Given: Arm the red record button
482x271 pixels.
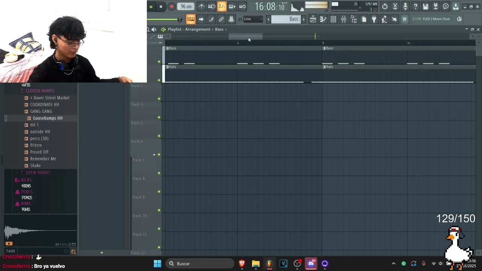Looking at the screenshot, I should (x=171, y=6).
